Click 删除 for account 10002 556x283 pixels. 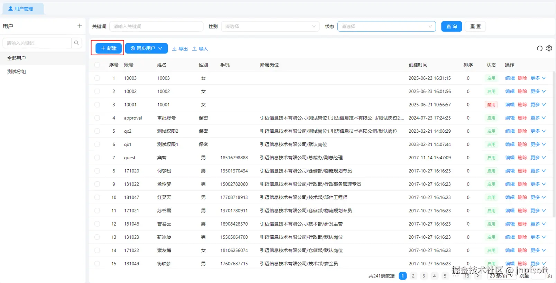point(522,92)
